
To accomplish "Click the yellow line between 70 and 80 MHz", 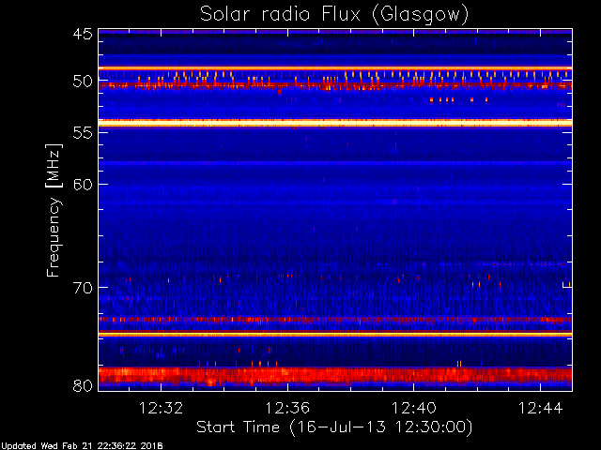I will [335, 335].
